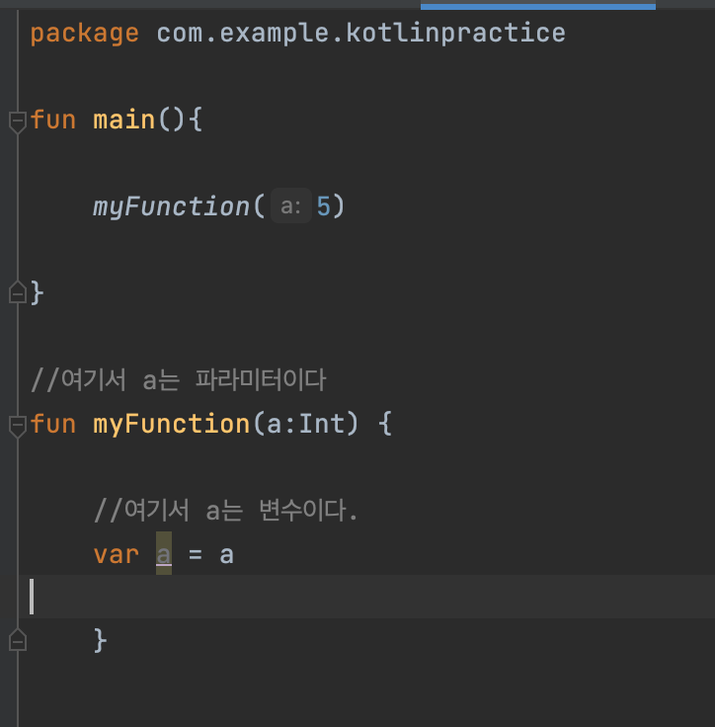The height and width of the screenshot is (727, 715).
Task: Collapse fold marker at myFunction's closing brace
Action: pyautogui.click(x=18, y=640)
